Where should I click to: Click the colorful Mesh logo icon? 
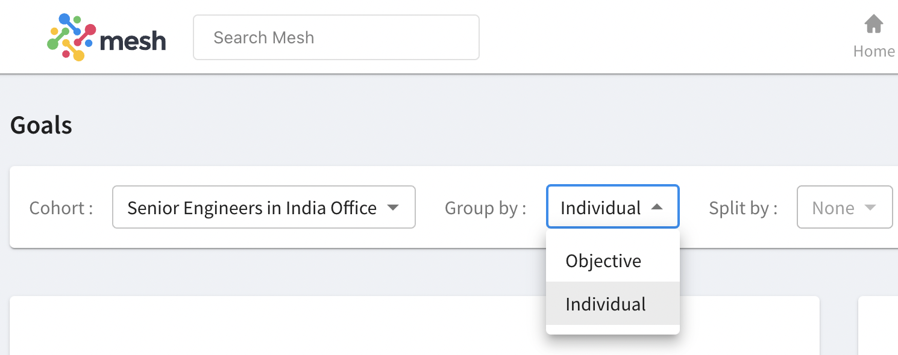click(71, 37)
